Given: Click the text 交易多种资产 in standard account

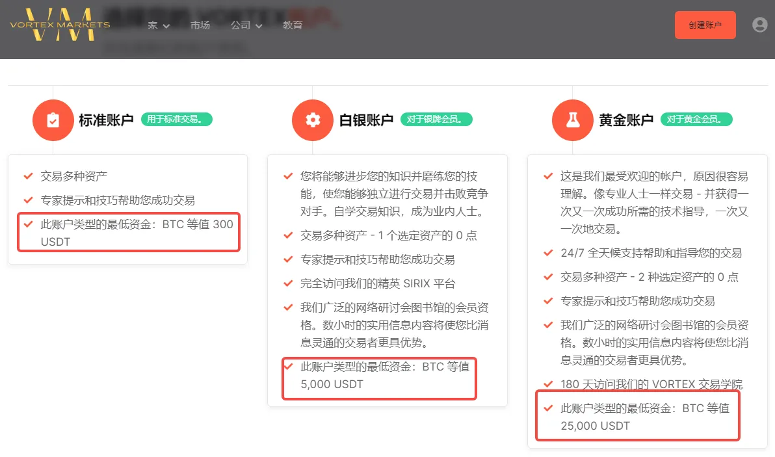Looking at the screenshot, I should click(73, 176).
